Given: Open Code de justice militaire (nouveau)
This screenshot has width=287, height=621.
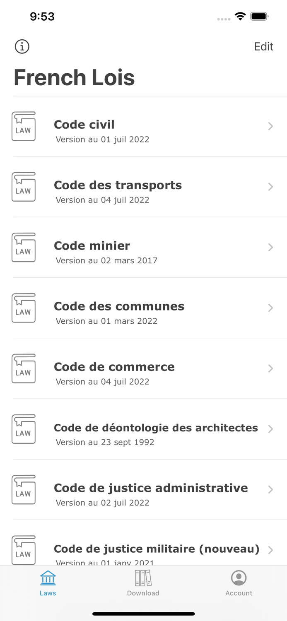Looking at the screenshot, I should [x=156, y=549].
